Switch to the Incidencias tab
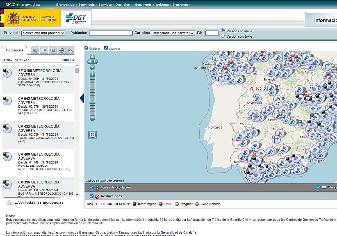The height and width of the screenshot is (236, 337). point(15,50)
